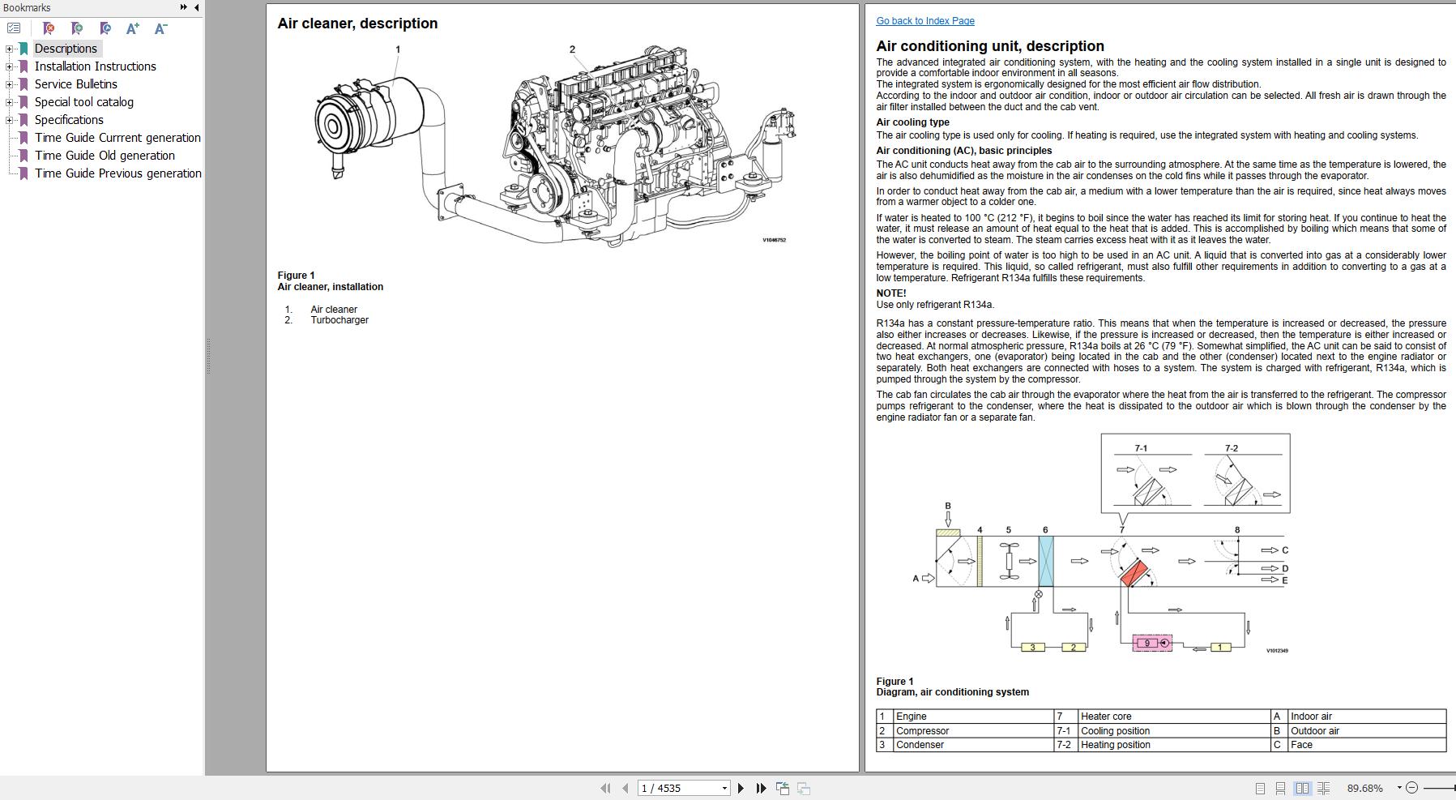Expand the Service Bulletins bookmark node

(x=9, y=84)
